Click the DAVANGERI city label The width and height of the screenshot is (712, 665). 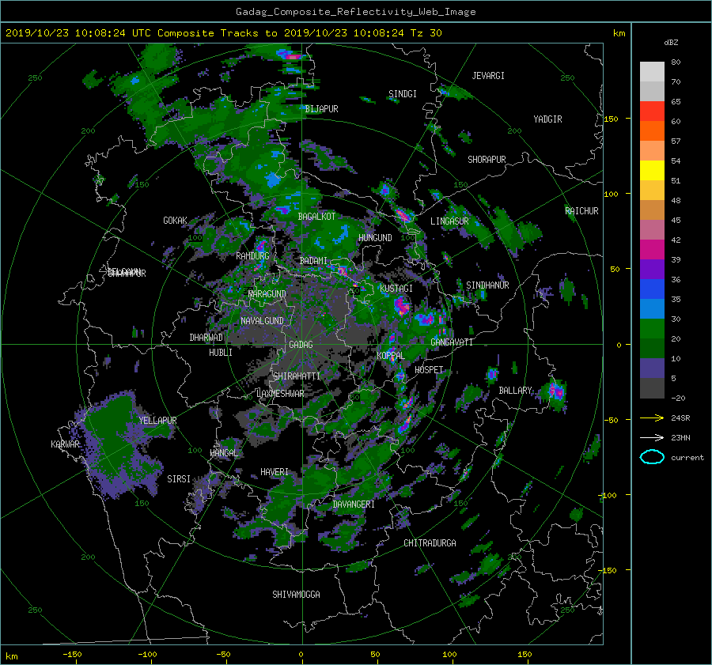point(354,504)
